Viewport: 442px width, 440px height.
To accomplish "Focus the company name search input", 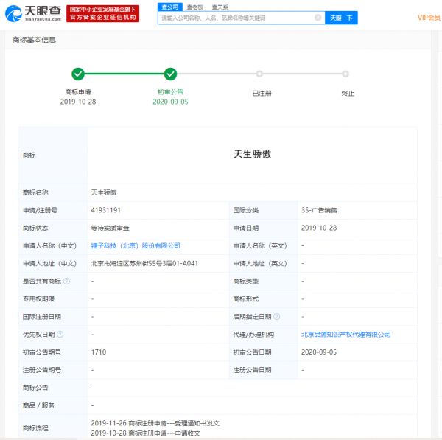I will point(236,18).
